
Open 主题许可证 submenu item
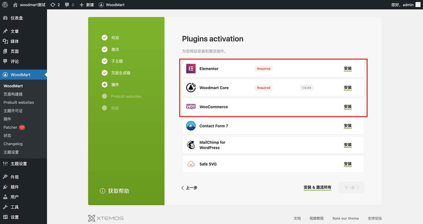(x=13, y=111)
